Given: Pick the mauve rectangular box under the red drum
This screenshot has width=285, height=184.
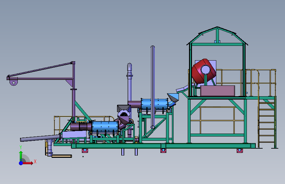Looking at the screenshot, I should click(x=218, y=91).
